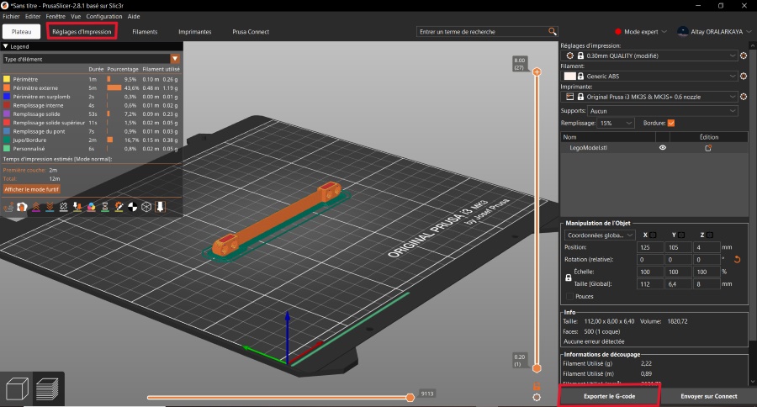Click the search term input field
The width and height of the screenshot is (757, 407).
pyautogui.click(x=481, y=31)
